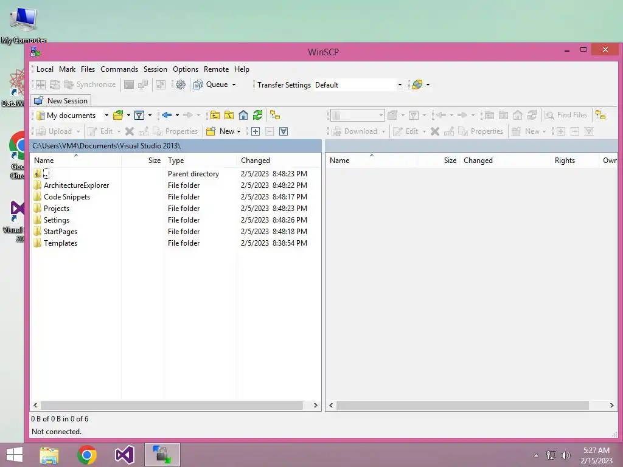Select the Projects folder
The height and width of the screenshot is (467, 623).
pos(57,209)
